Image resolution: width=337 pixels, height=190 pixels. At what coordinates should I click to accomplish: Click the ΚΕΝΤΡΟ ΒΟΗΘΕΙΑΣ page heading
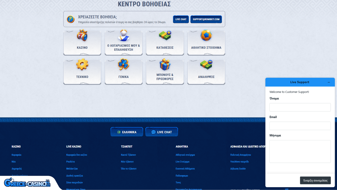click(144, 4)
